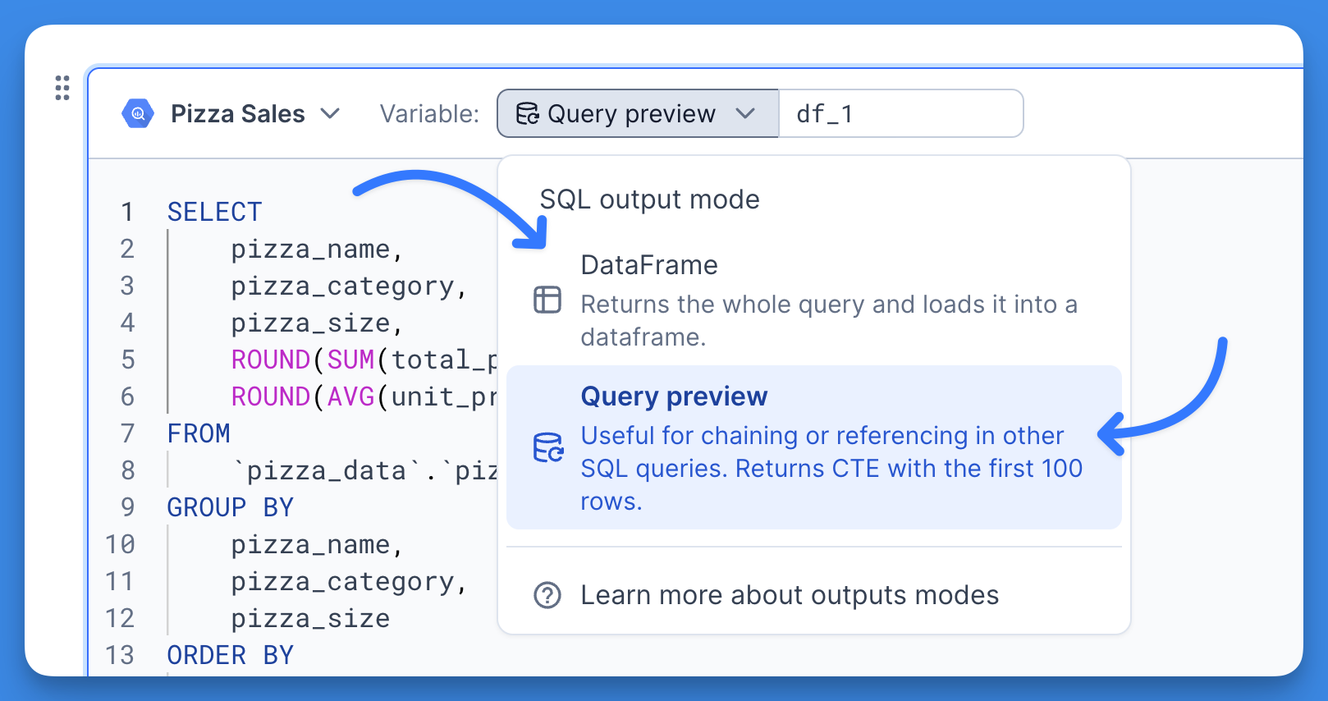The image size is (1328, 701).
Task: Click the question mark help icon
Action: coord(547,595)
